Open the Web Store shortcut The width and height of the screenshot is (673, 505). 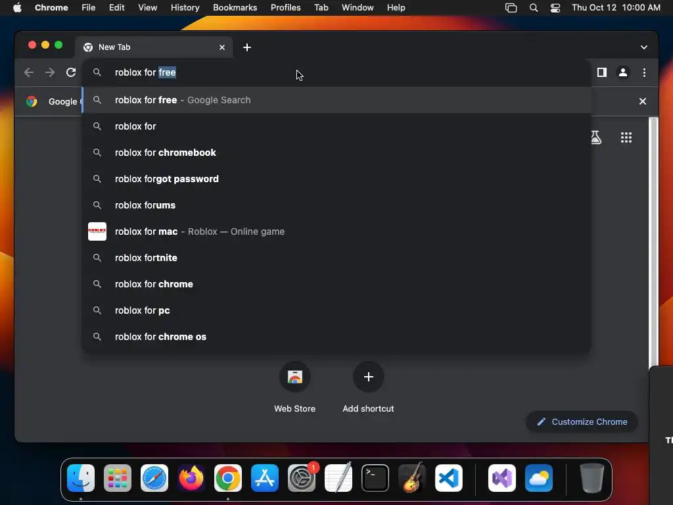pos(295,377)
